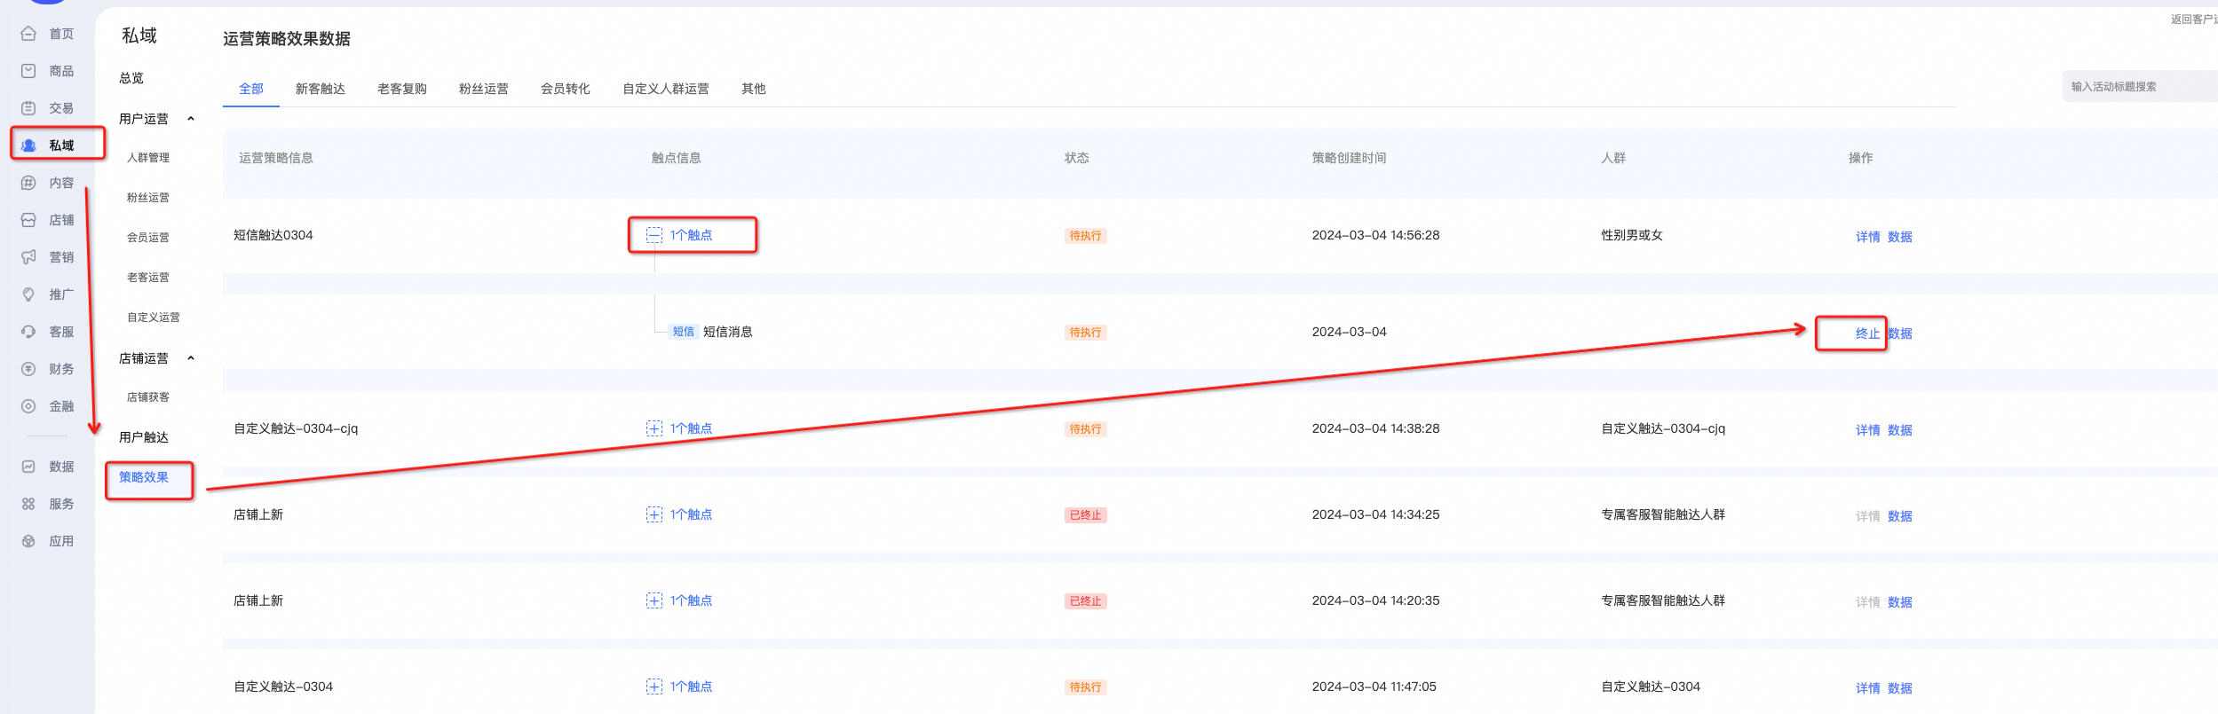Click timestamp 2024-03-04 11:47:05

(x=1374, y=687)
